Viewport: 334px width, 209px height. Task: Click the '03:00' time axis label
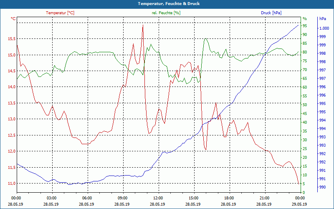(51, 198)
